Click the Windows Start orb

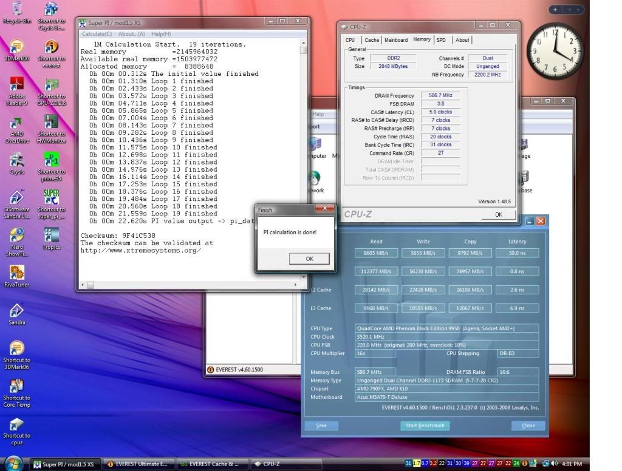click(13, 463)
